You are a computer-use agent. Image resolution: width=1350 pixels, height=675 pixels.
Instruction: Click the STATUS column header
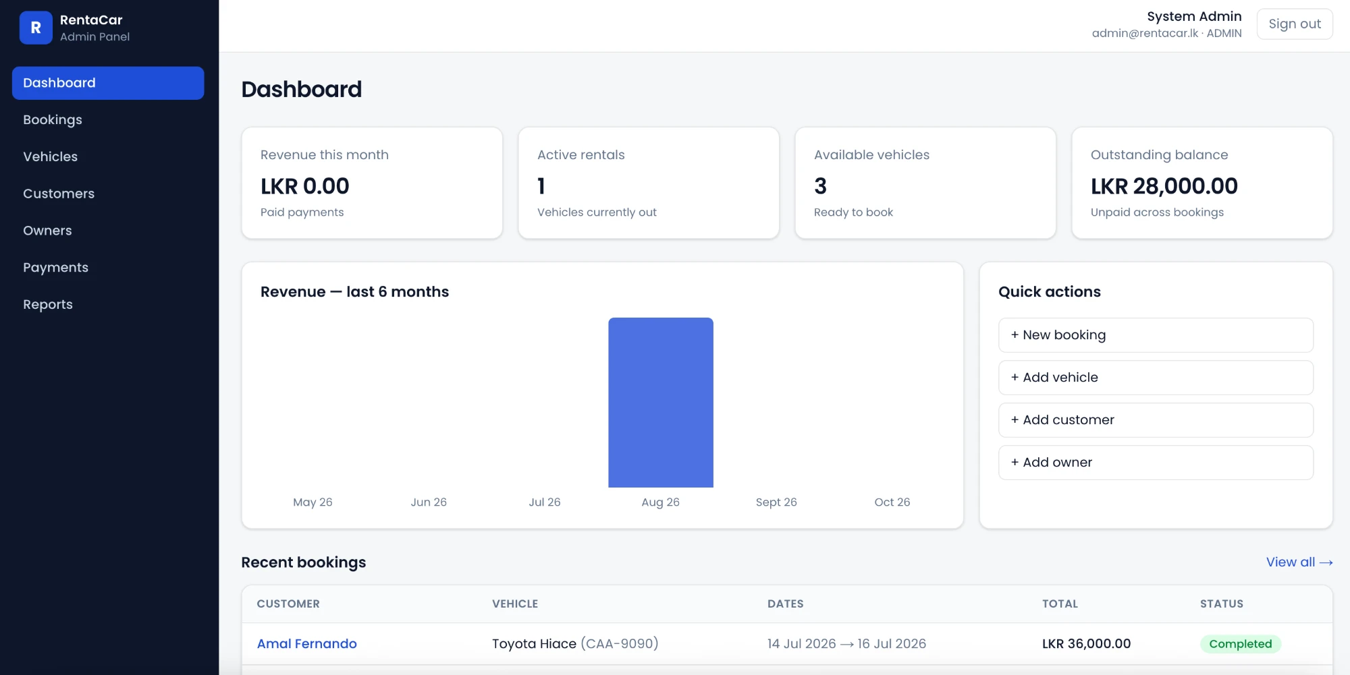click(1222, 604)
